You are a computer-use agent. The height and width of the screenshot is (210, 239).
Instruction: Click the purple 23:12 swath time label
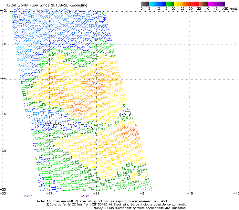(x=85, y=196)
